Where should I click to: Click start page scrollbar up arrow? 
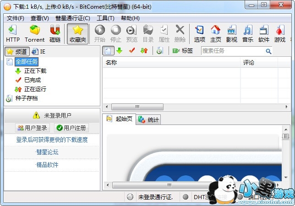coord(286,130)
